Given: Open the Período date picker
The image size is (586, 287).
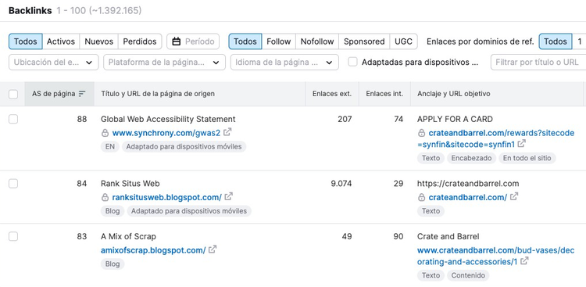Looking at the screenshot, I should click(x=193, y=41).
